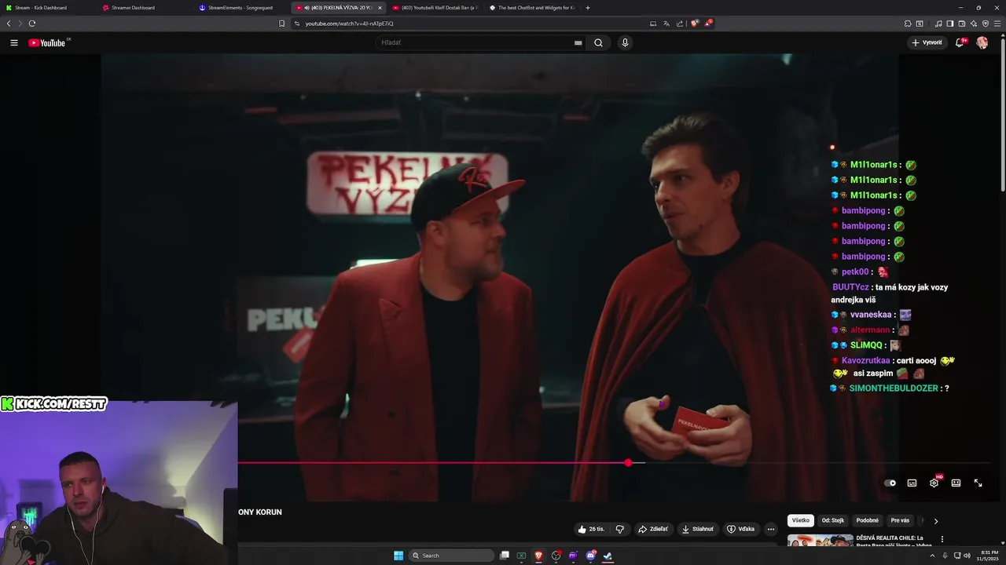Open YouTube notifications bell
The width and height of the screenshot is (1006, 565).
click(960, 42)
